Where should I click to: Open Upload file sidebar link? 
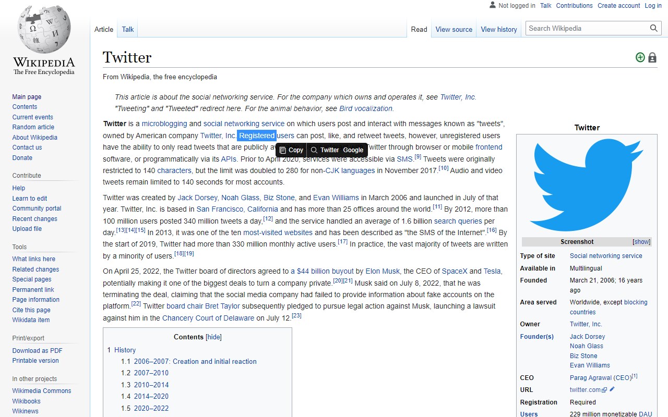pos(27,229)
